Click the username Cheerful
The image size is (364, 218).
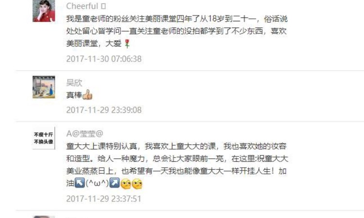click(82, 6)
